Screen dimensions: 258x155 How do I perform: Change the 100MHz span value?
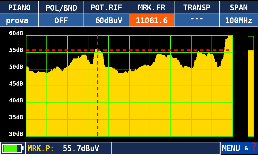pyautogui.click(x=239, y=20)
